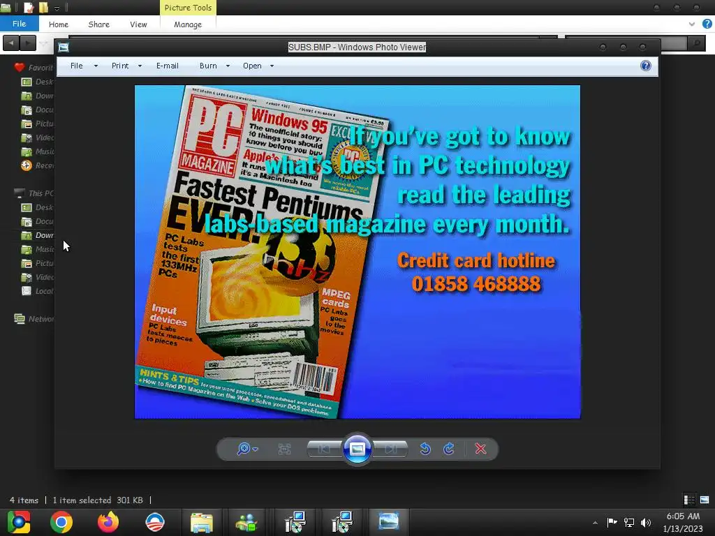
Task: Open the first installer taskbar icon
Action: tap(295, 522)
